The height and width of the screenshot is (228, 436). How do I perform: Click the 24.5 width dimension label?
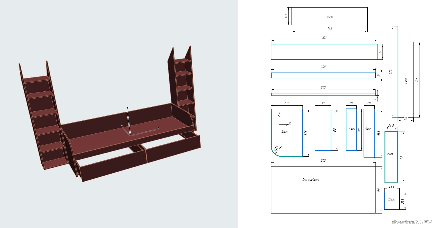pos(391,126)
